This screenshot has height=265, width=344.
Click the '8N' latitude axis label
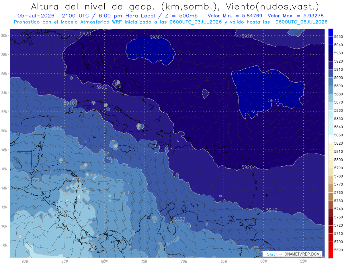coord(5,245)
